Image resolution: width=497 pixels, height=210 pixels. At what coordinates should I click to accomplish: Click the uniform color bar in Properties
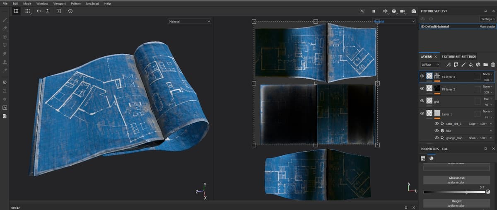(456, 168)
